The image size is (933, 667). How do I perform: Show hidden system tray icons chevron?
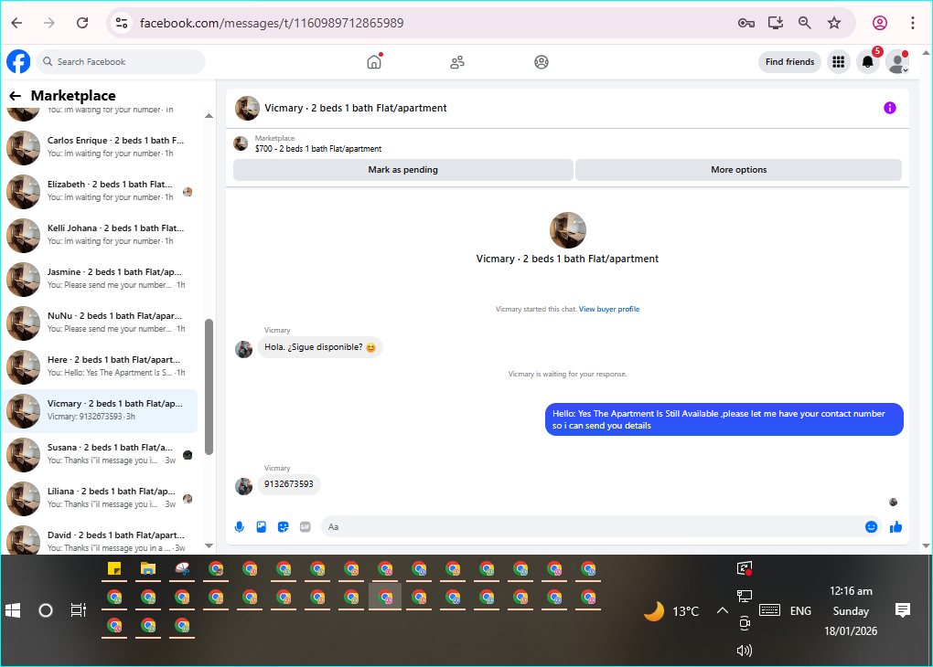pos(722,610)
